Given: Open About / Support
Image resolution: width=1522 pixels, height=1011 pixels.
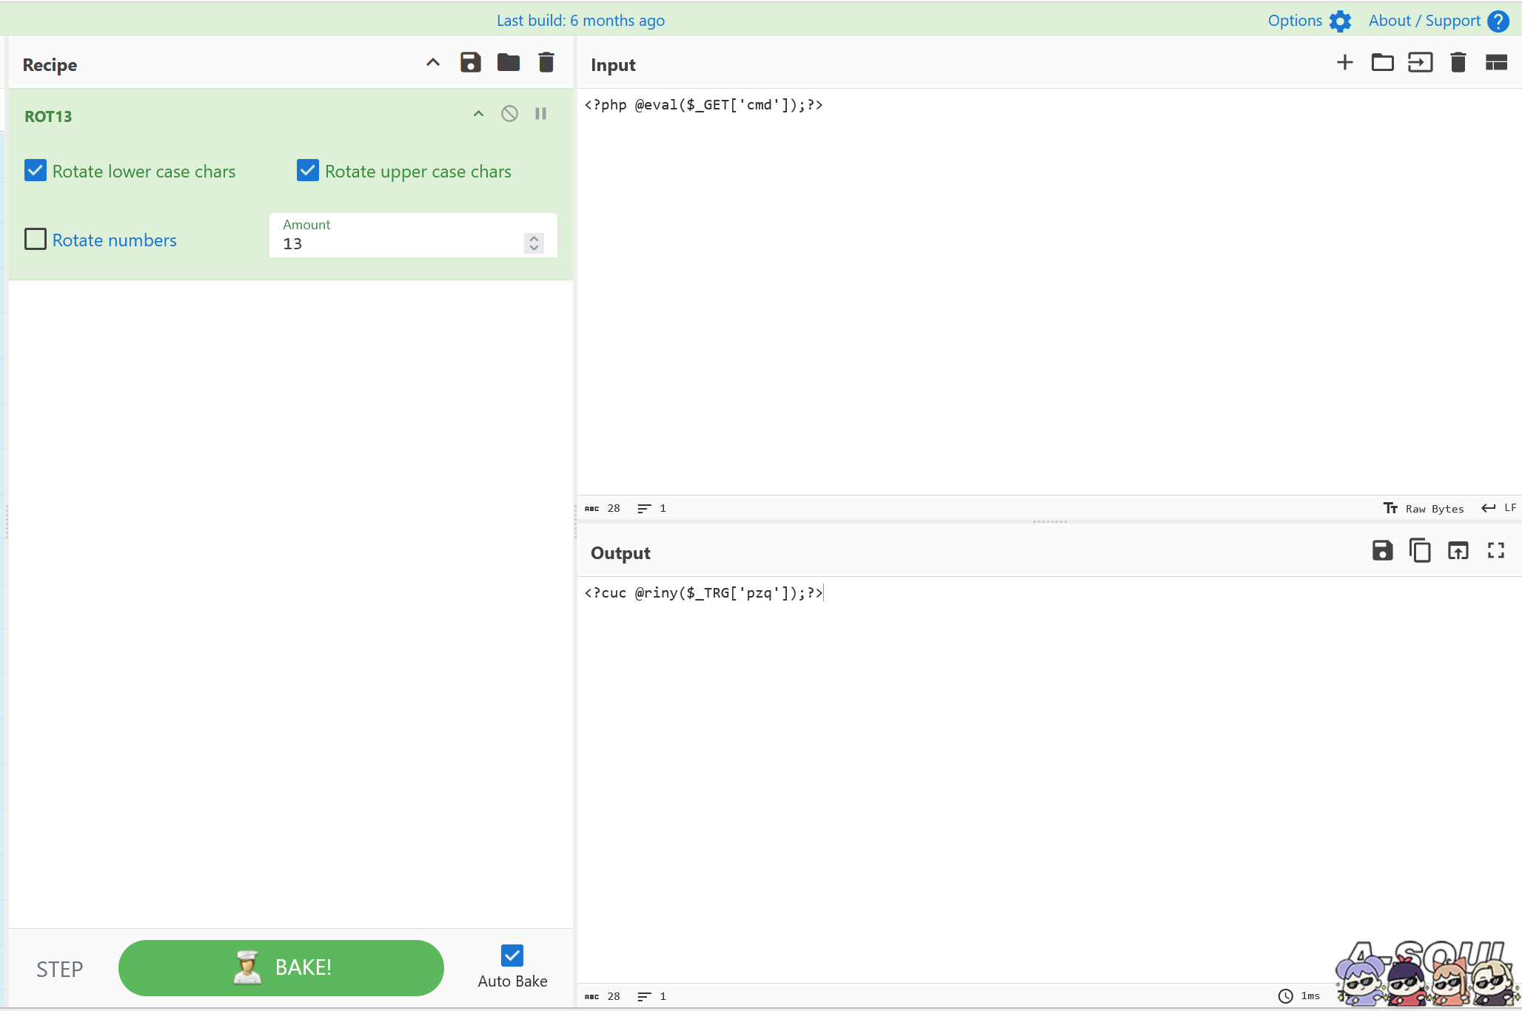Looking at the screenshot, I should tap(1438, 21).
